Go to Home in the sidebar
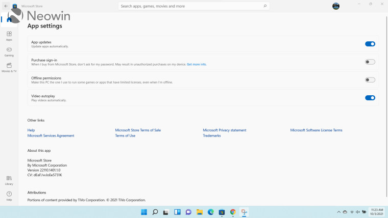The height and width of the screenshot is (218, 388). click(9, 19)
